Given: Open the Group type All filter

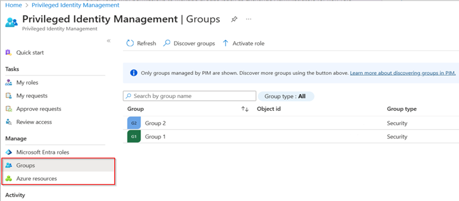Looking at the screenshot, I should [286, 96].
